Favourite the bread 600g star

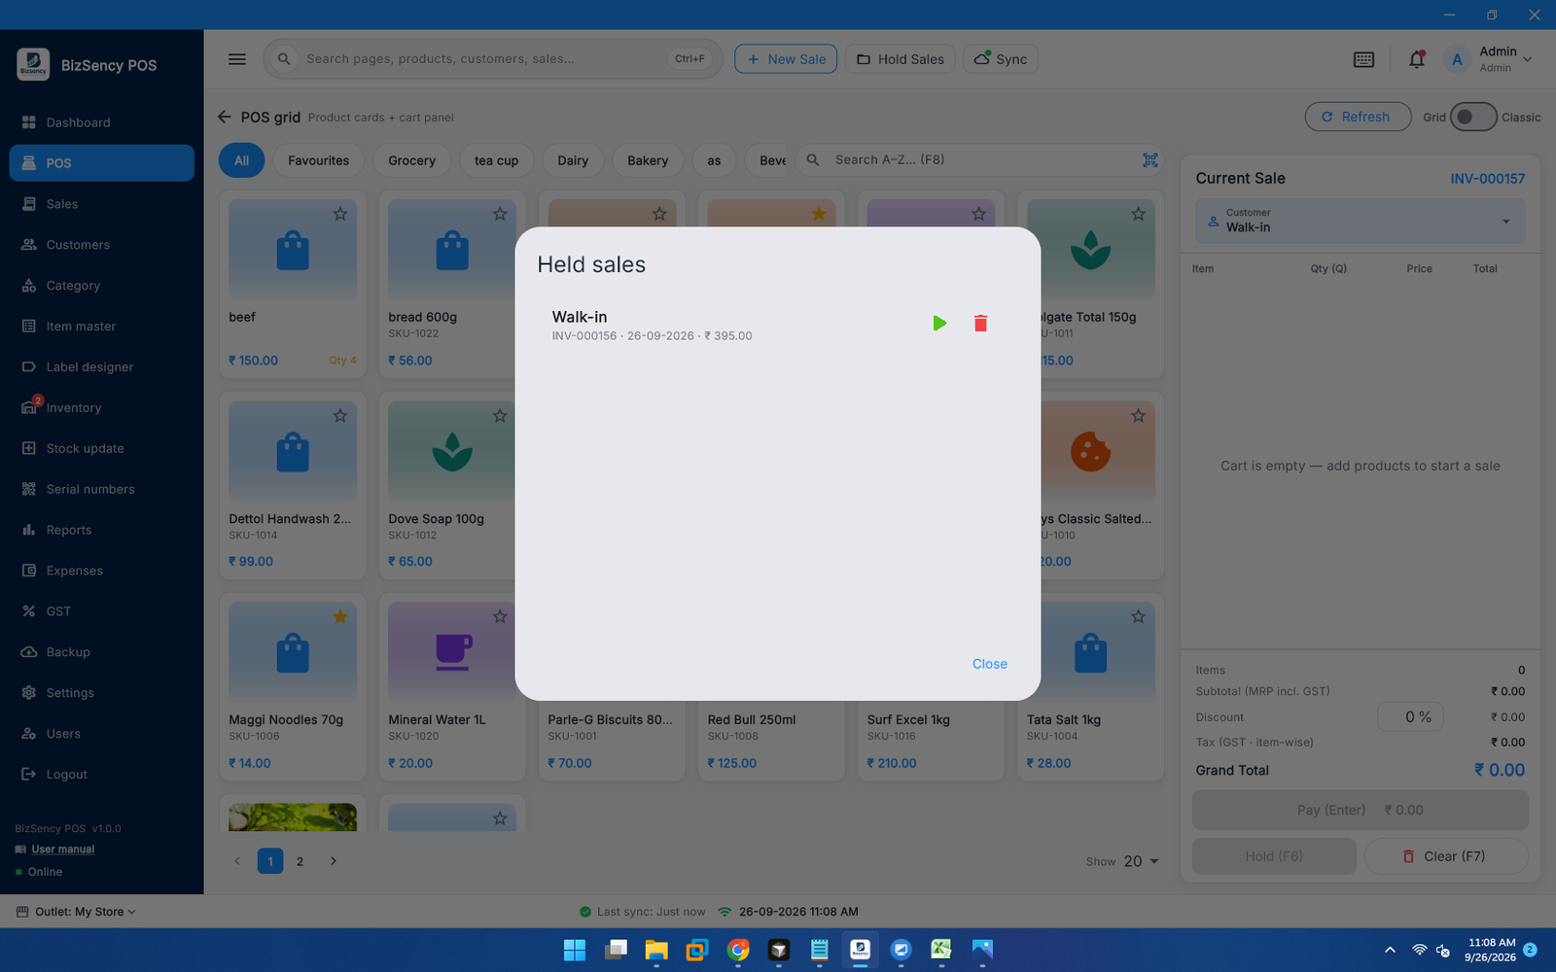point(500,214)
